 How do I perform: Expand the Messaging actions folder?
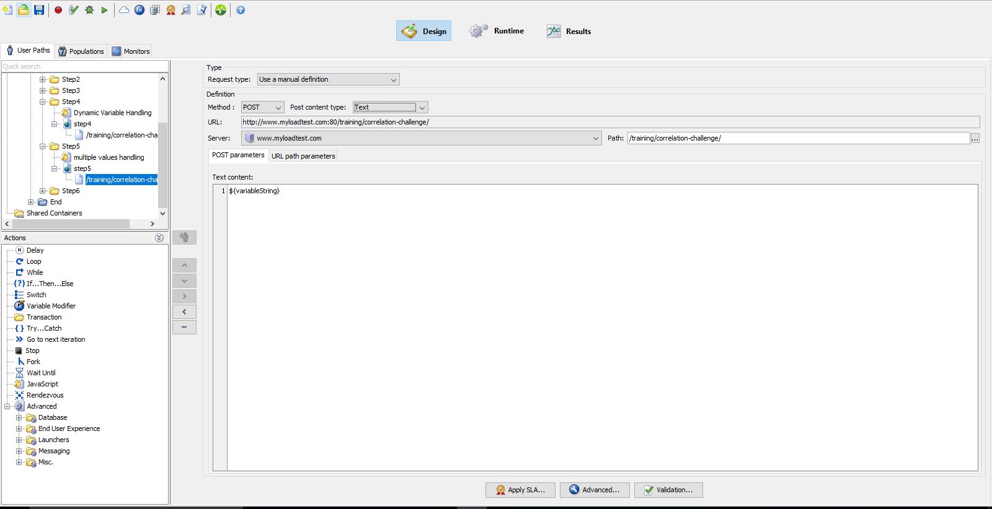click(x=19, y=451)
